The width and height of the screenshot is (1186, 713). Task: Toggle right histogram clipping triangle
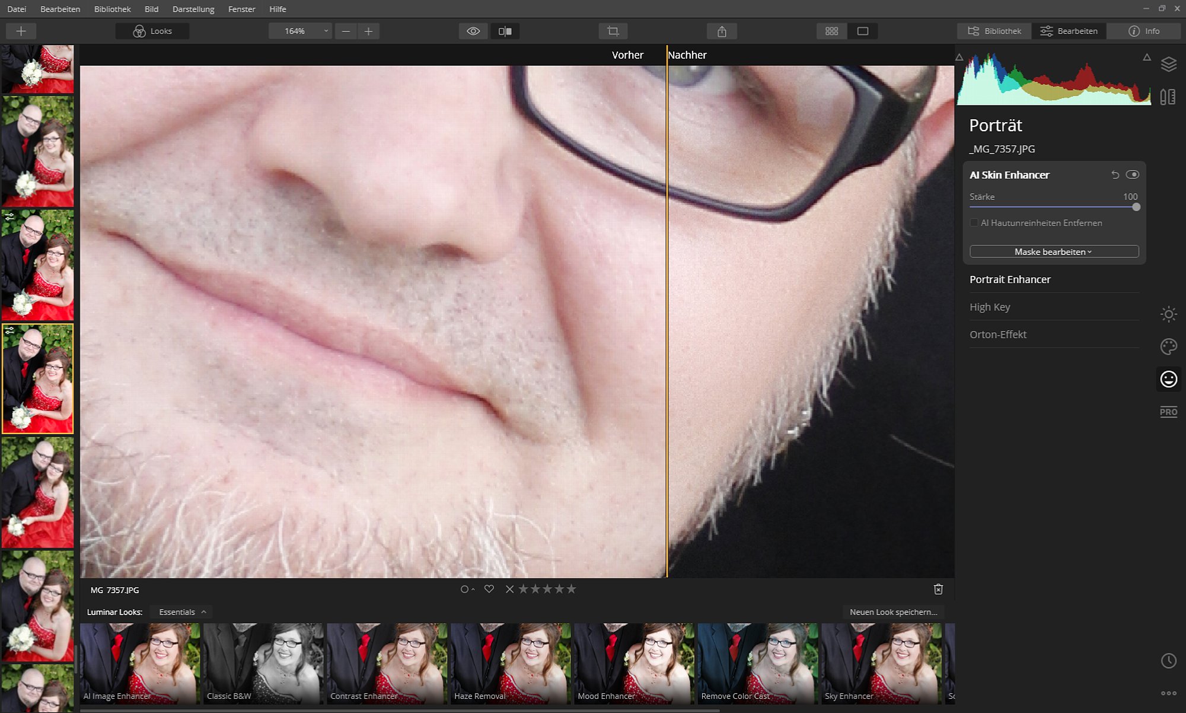[1147, 58]
